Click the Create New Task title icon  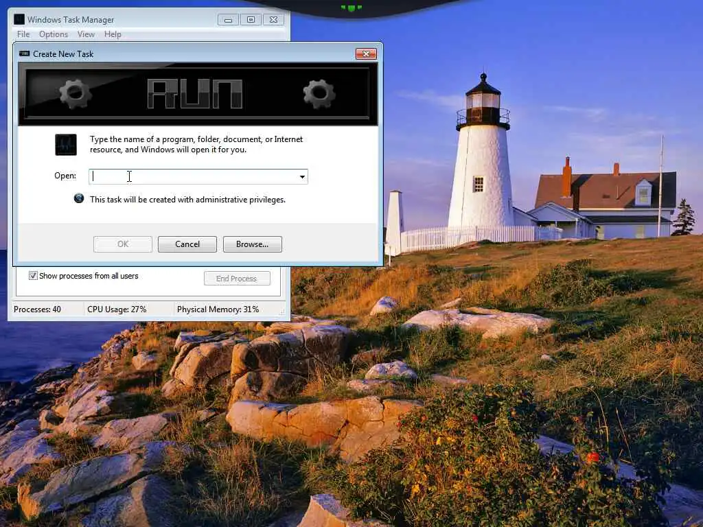coord(24,54)
